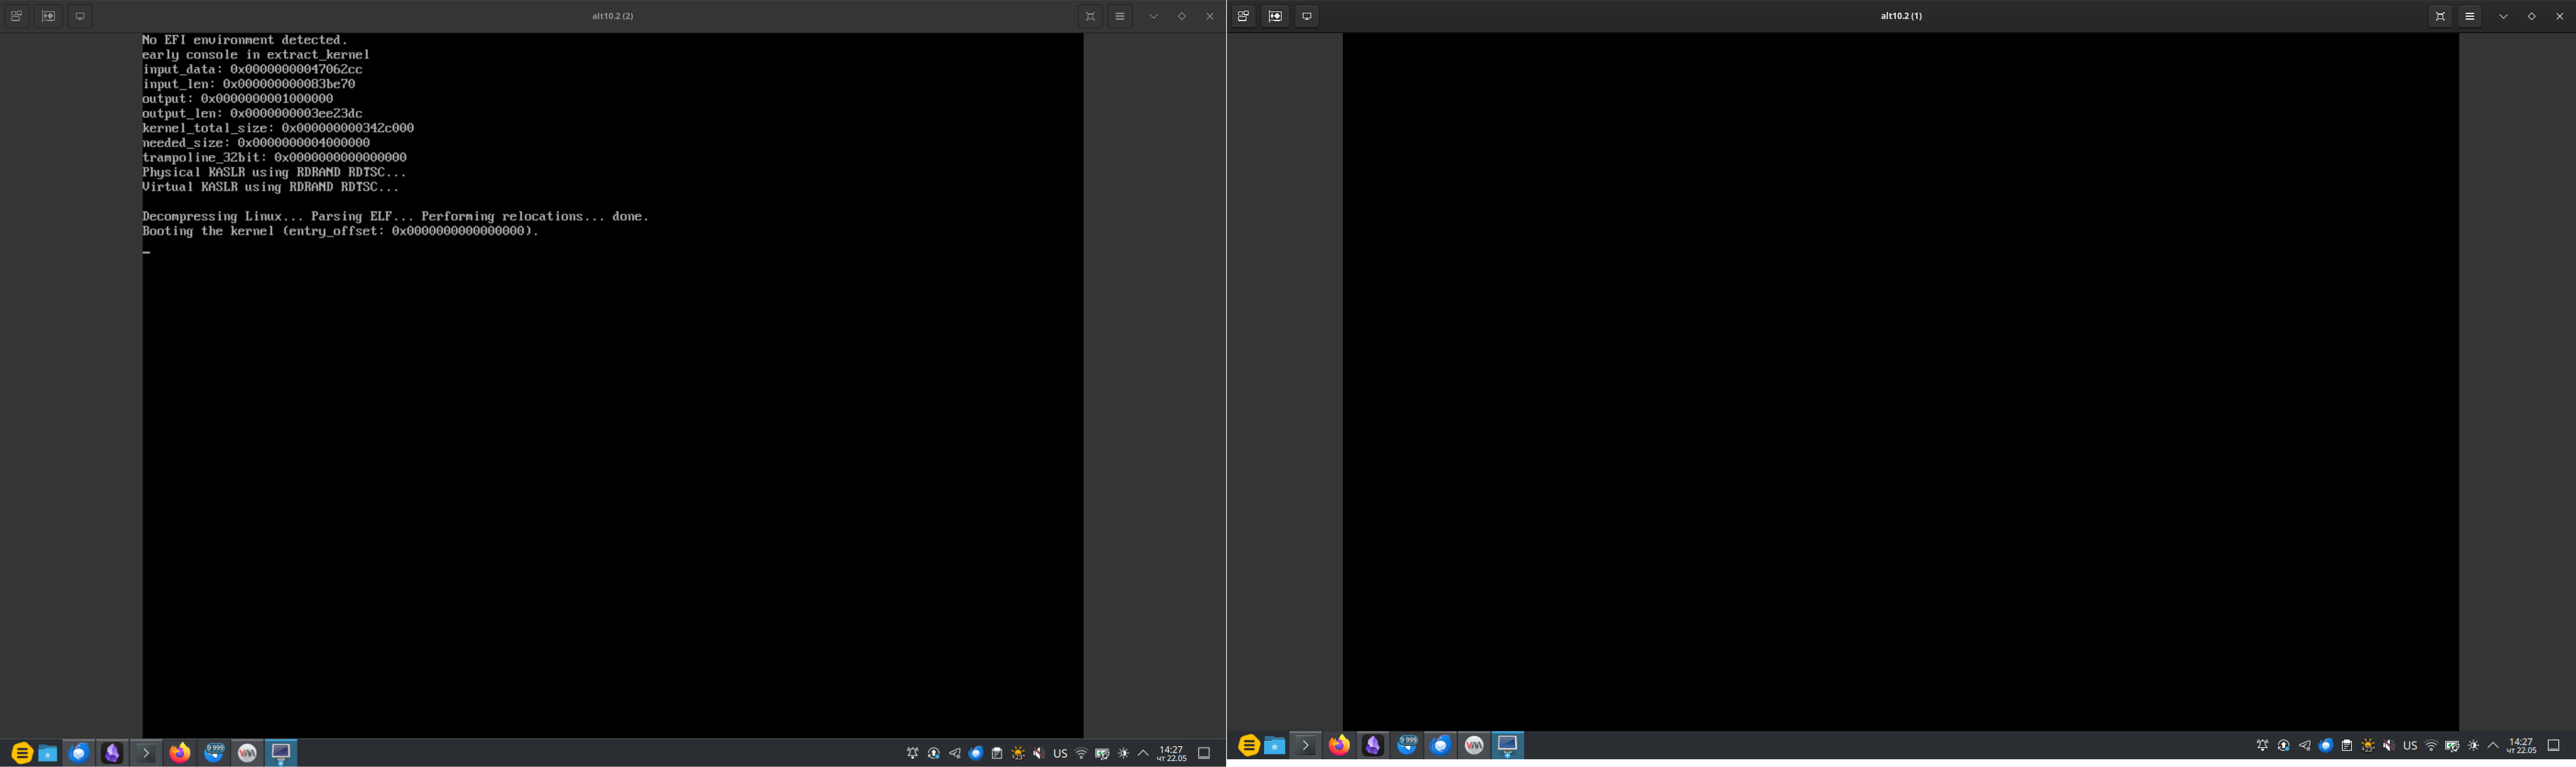Expand hidden system tray icons on the left panel
The height and width of the screenshot is (767, 2576).
(1143, 753)
